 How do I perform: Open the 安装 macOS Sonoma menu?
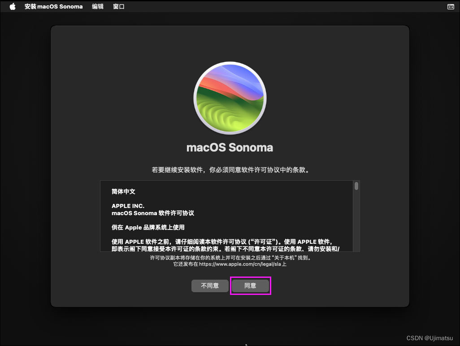(53, 6)
